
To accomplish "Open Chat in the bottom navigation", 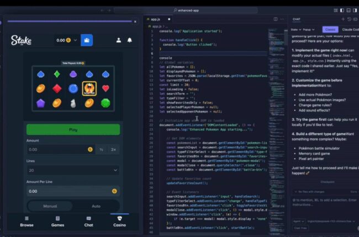I will point(88,222).
